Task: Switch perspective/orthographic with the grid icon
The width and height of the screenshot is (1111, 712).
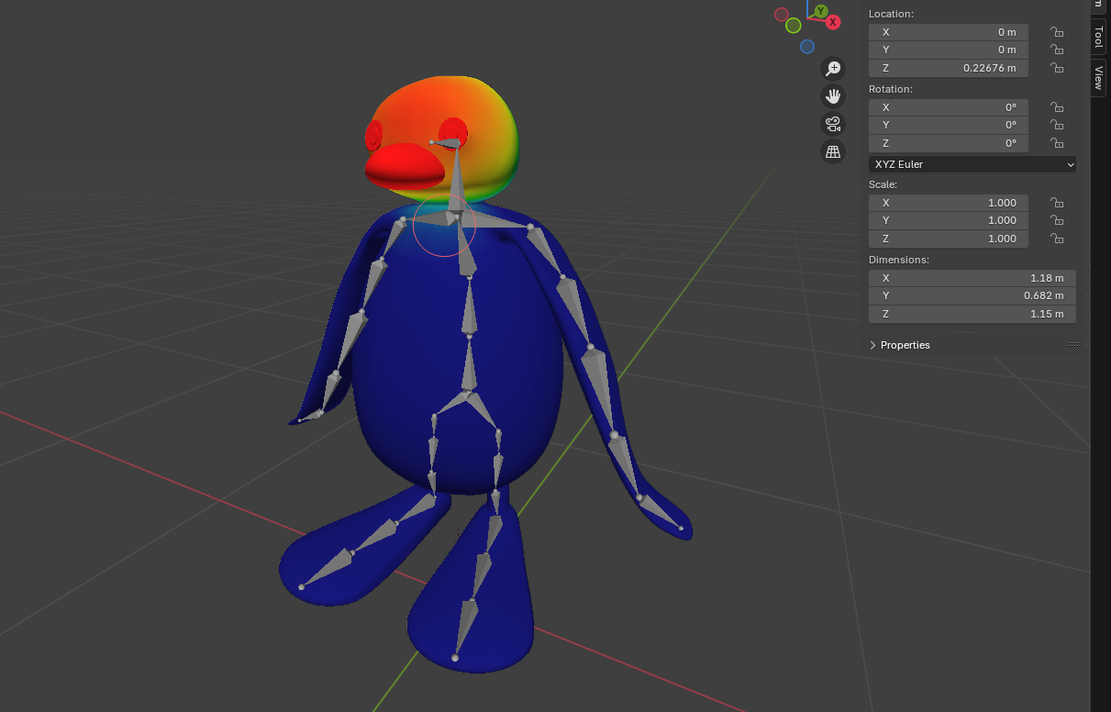Action: (833, 151)
